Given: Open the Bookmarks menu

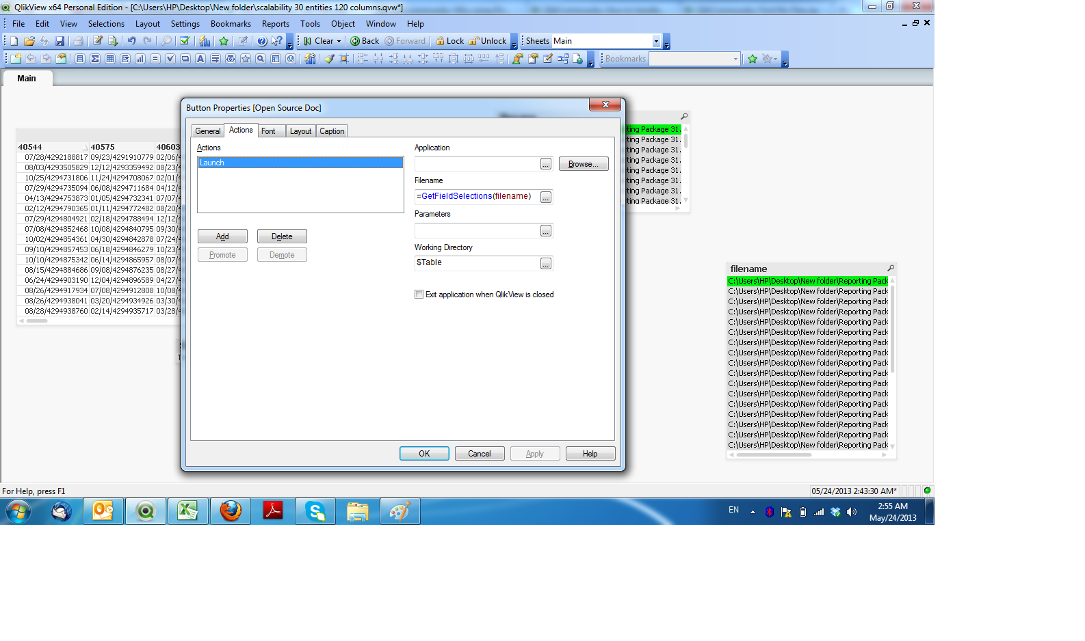Looking at the screenshot, I should pyautogui.click(x=231, y=23).
